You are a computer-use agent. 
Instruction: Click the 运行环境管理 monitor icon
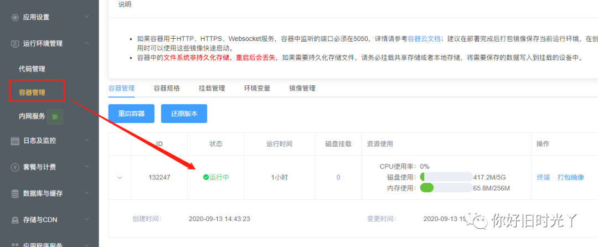[x=15, y=43]
